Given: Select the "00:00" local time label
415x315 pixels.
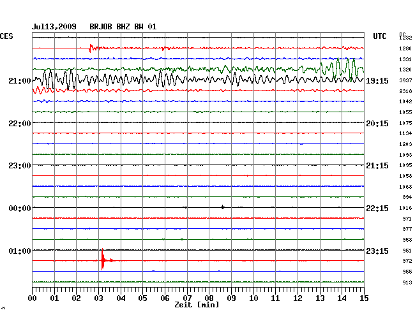Looking at the screenshot, I should click(20, 209).
